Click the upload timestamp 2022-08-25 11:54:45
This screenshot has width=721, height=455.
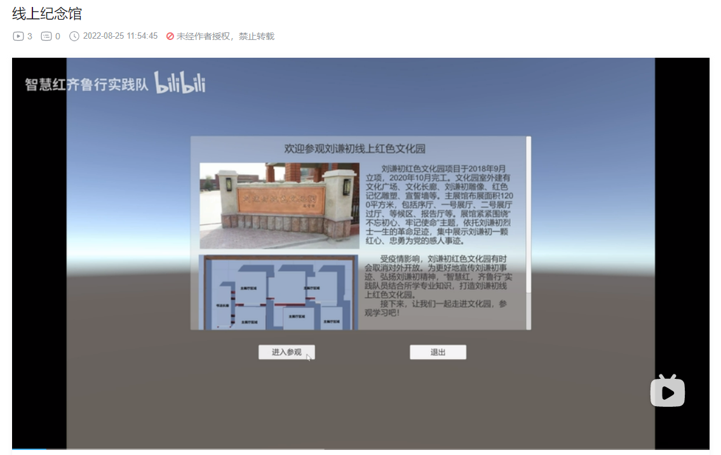tap(120, 36)
